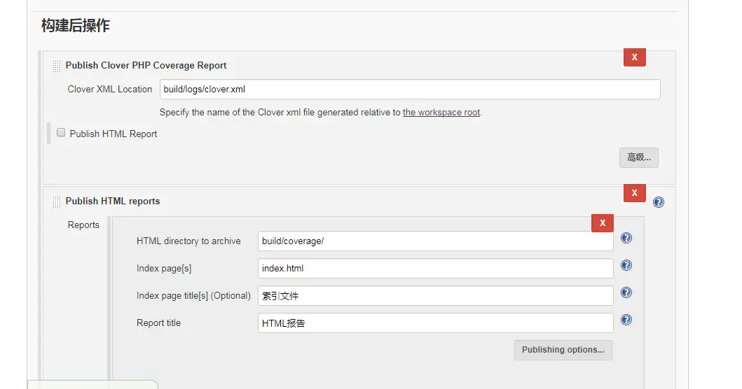
Task: Show help for Index page[s] field
Action: click(626, 266)
